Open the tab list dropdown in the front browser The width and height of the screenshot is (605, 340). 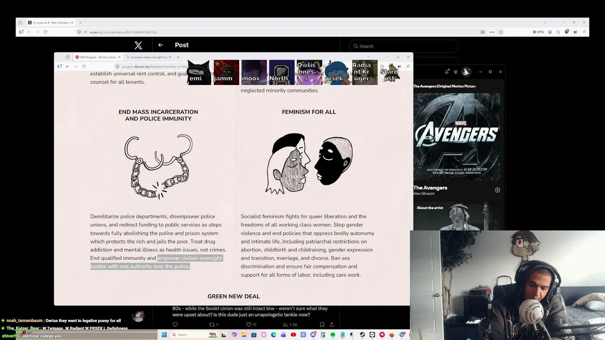pyautogui.click(x=369, y=57)
